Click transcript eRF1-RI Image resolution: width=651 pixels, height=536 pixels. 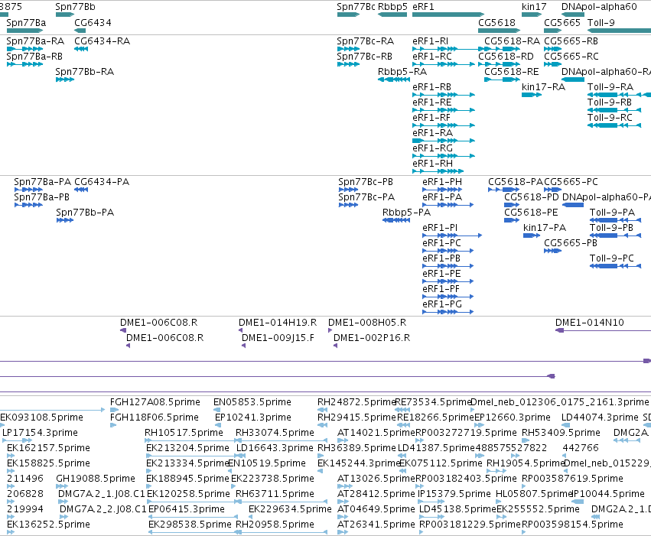click(431, 41)
